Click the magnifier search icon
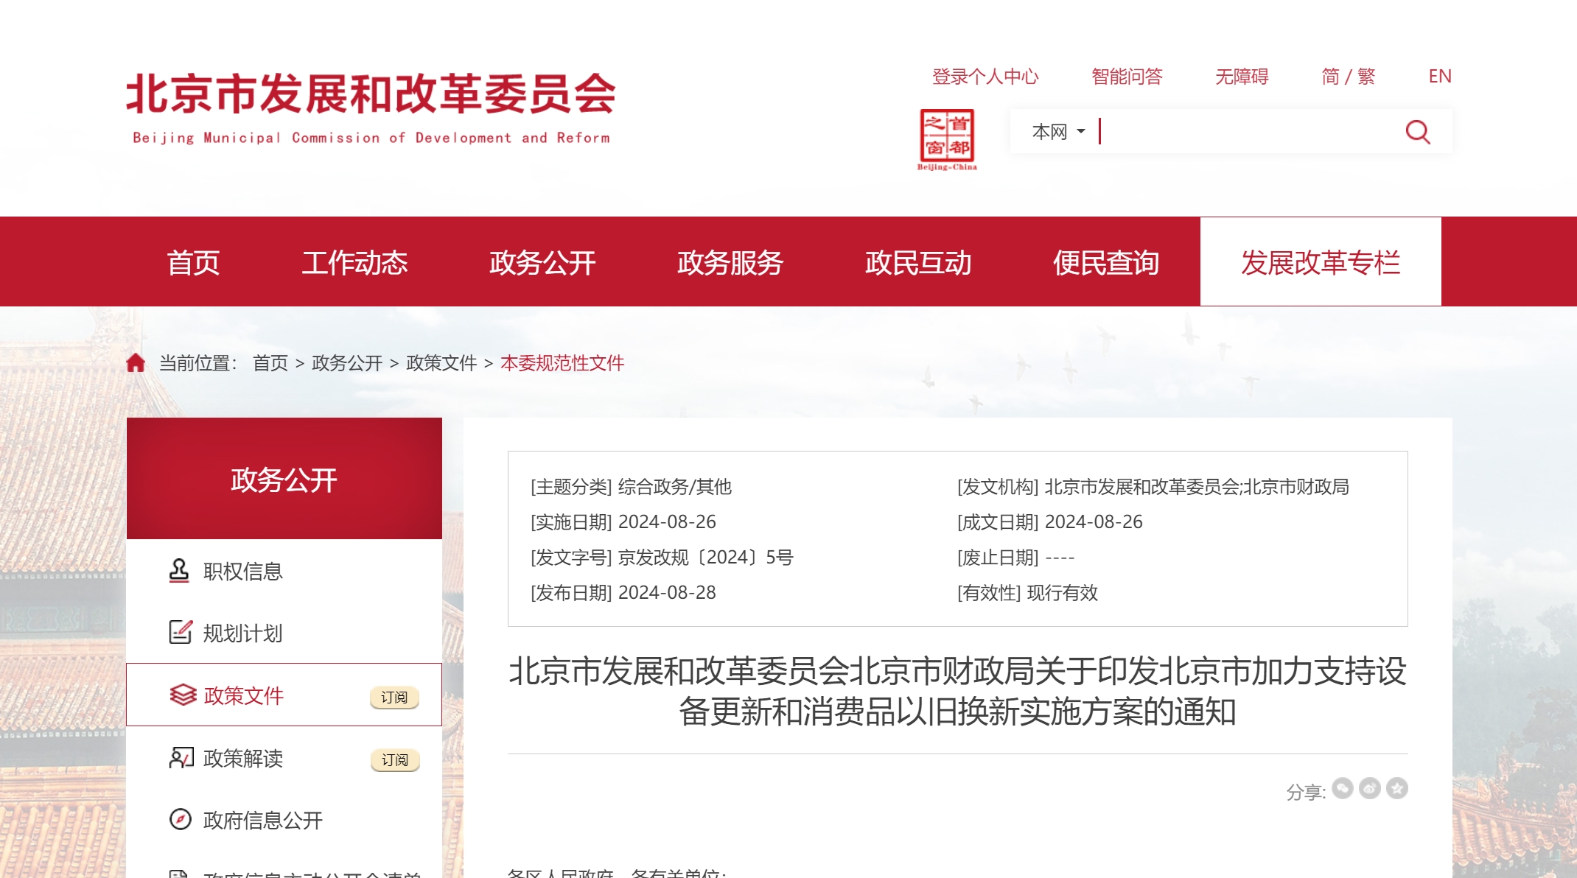1577x878 pixels. [x=1418, y=132]
